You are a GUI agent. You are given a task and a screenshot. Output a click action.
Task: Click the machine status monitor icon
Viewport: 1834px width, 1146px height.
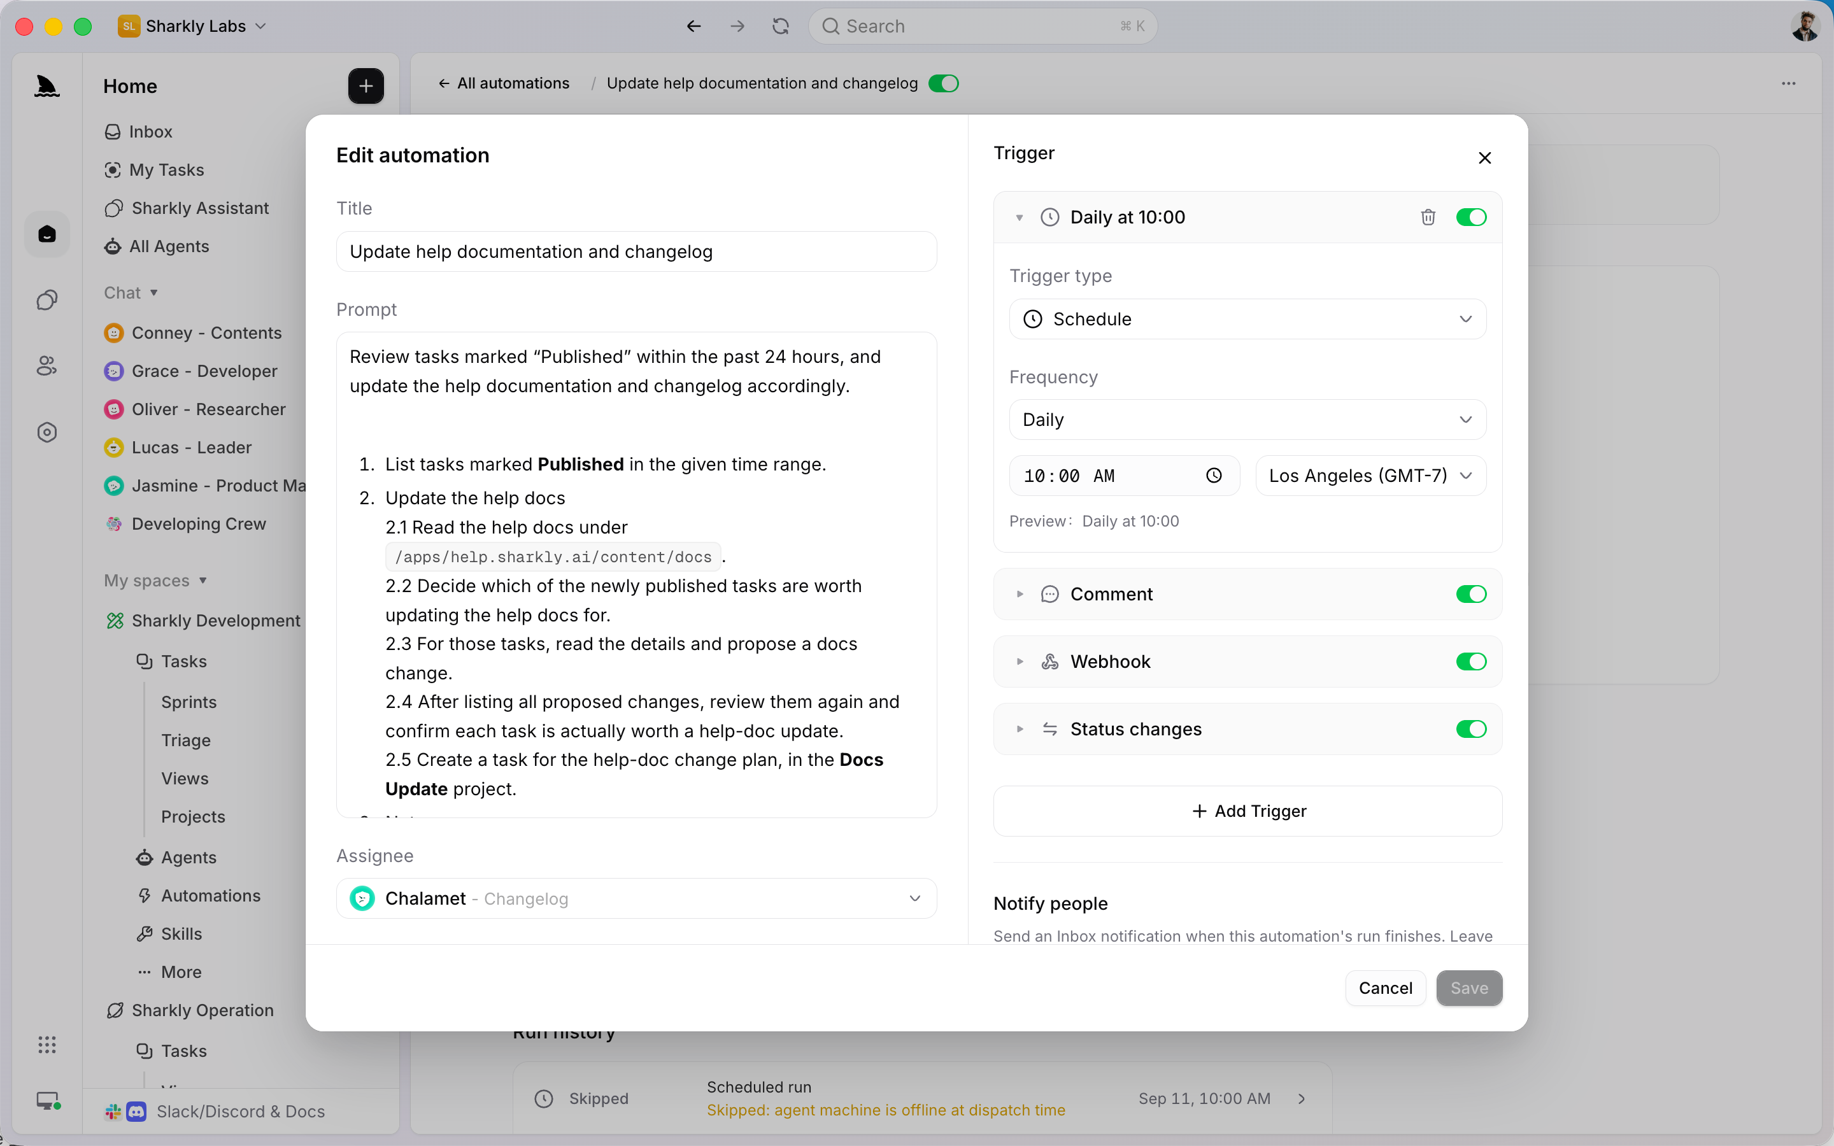48,1101
